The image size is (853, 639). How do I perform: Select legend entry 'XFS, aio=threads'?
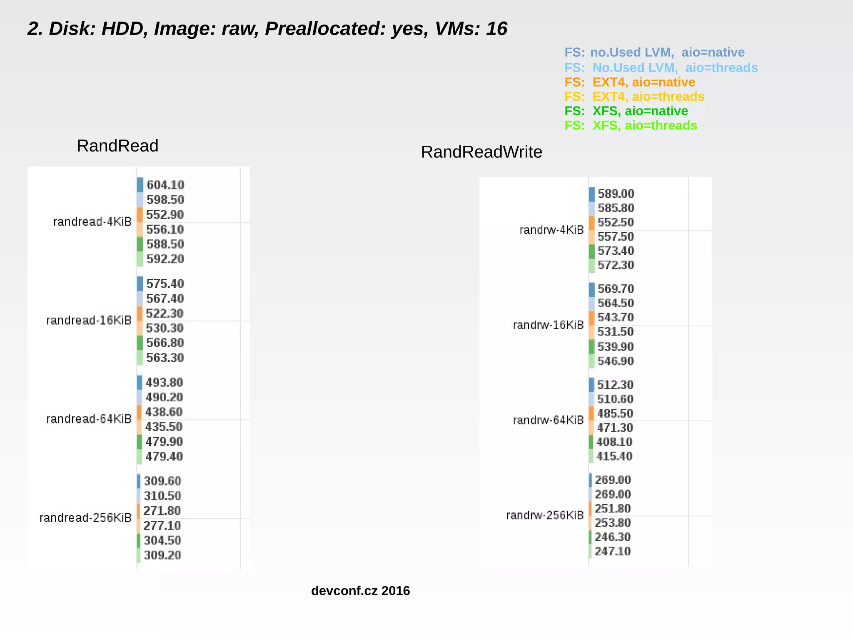(x=631, y=125)
